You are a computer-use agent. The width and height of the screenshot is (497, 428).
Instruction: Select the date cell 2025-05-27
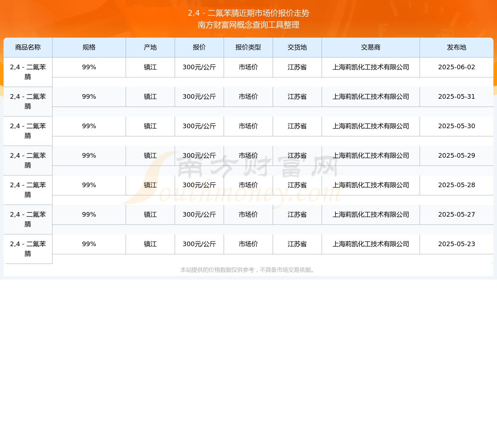(457, 215)
